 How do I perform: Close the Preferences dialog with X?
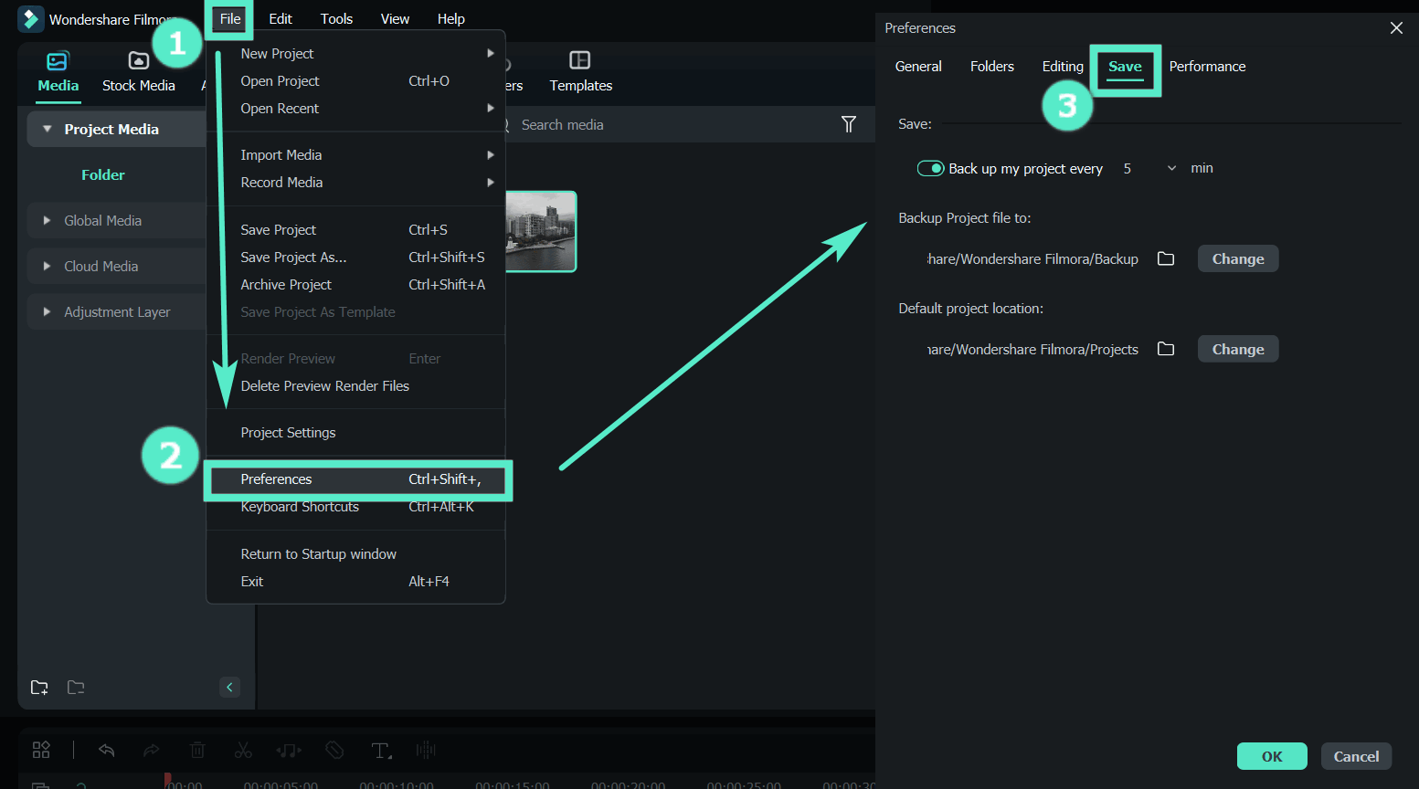coord(1396,28)
